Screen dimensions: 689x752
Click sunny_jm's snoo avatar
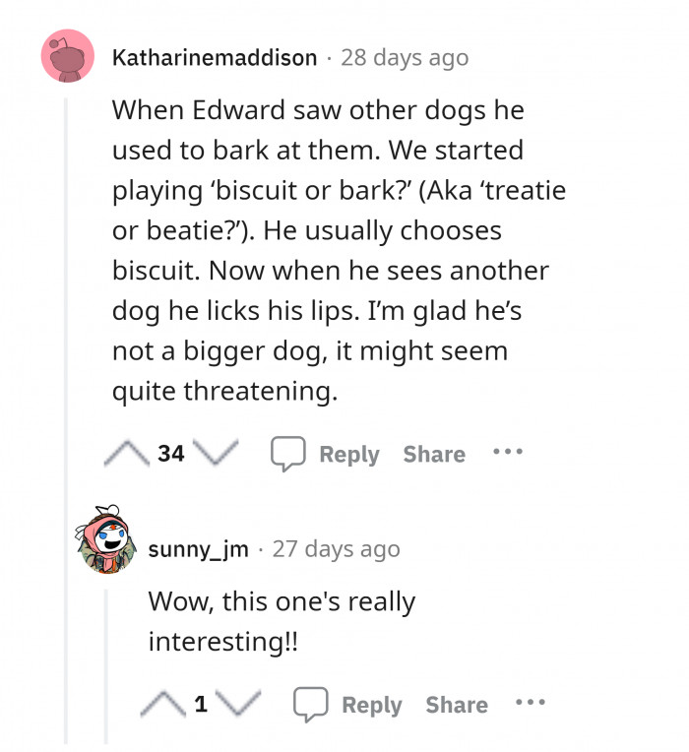click(103, 539)
